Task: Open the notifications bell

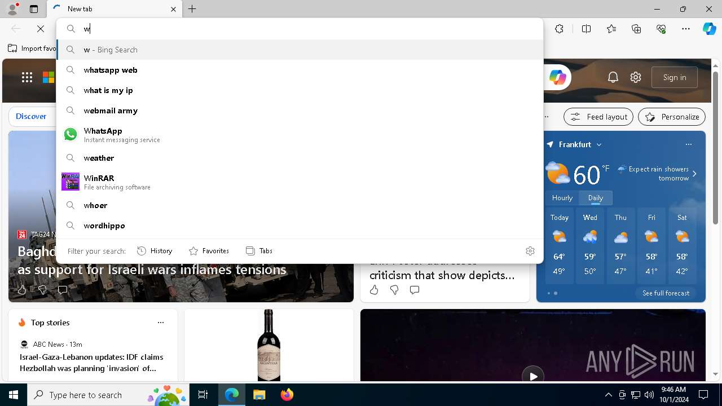Action: [613, 77]
